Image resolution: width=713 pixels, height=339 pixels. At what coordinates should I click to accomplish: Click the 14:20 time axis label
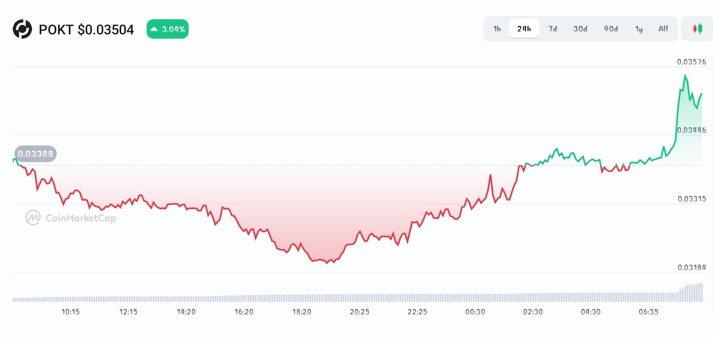coord(186,312)
